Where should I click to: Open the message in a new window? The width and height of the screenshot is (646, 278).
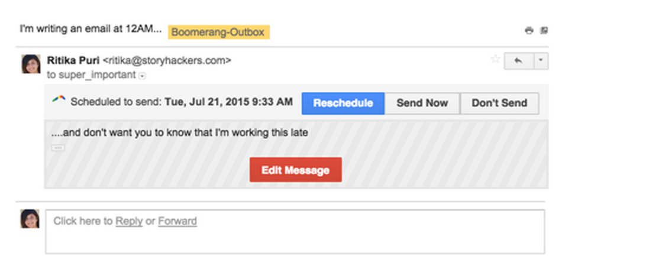click(544, 31)
